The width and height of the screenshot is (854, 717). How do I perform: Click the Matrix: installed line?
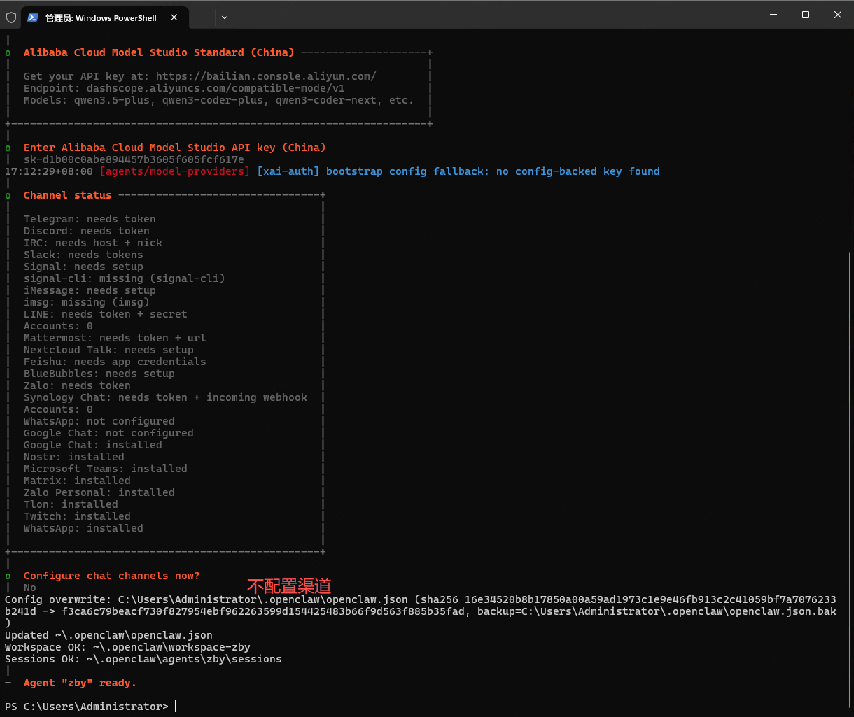[x=77, y=481]
